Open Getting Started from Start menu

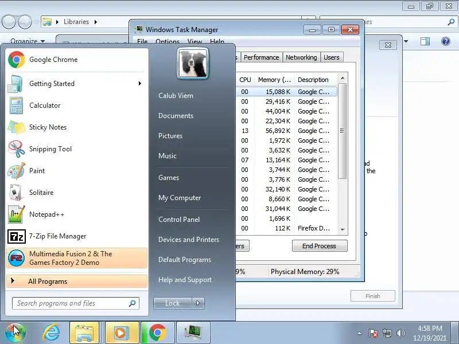(x=76, y=84)
